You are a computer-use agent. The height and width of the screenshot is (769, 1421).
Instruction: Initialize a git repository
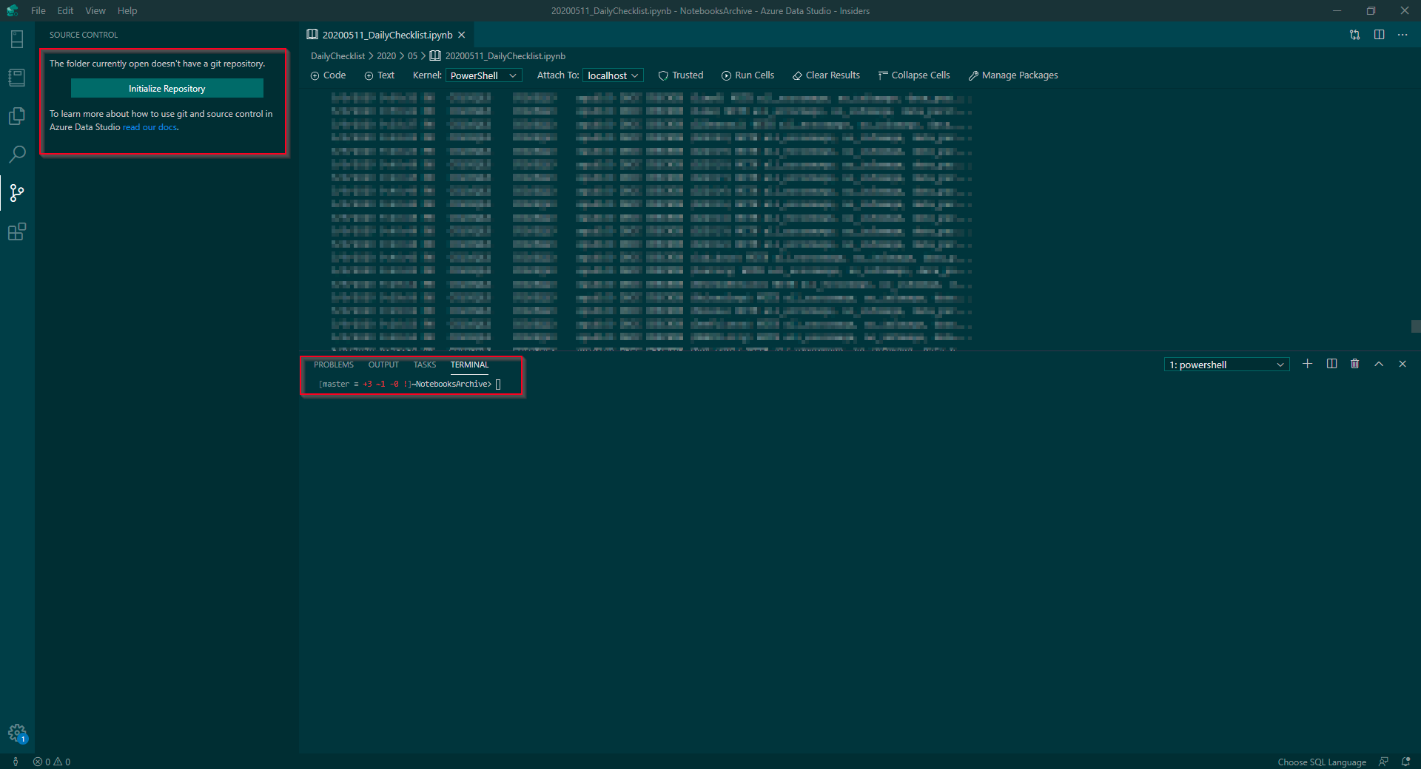[x=167, y=88]
